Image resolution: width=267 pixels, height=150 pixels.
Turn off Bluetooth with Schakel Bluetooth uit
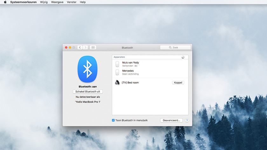(88, 92)
